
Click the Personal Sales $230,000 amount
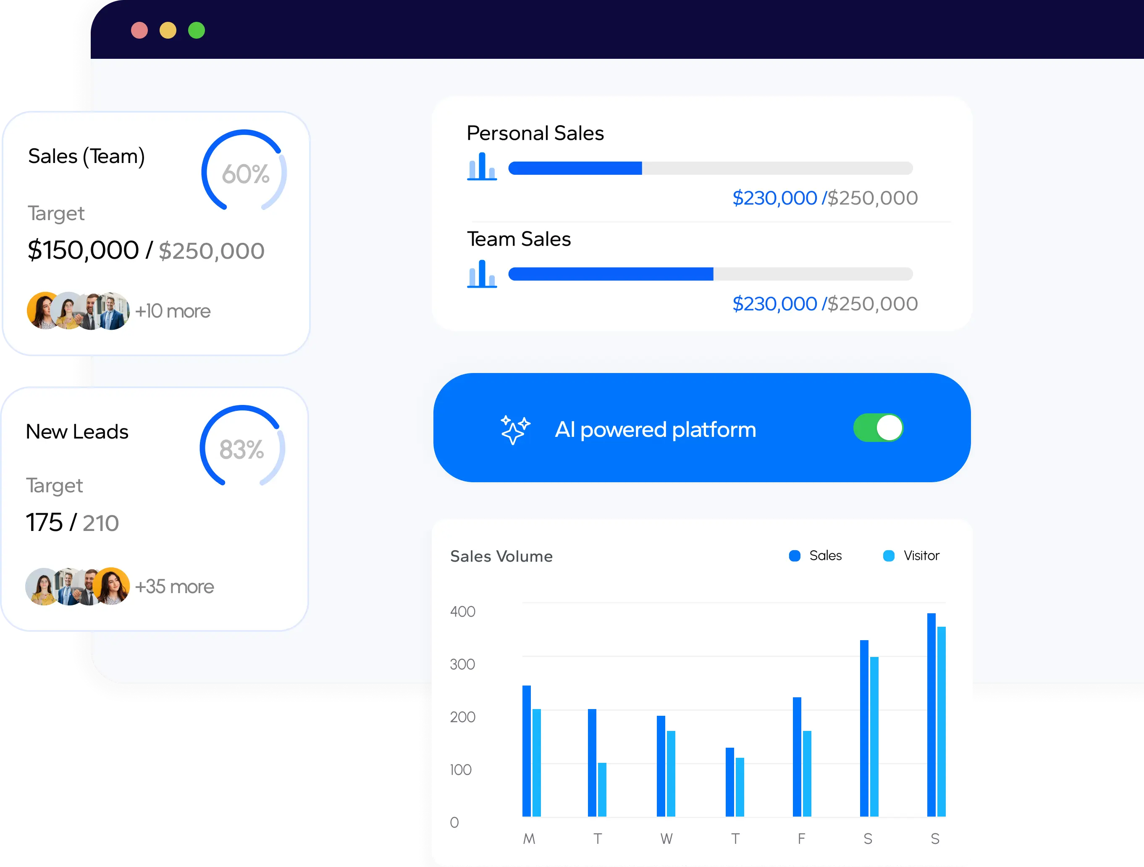tap(774, 198)
